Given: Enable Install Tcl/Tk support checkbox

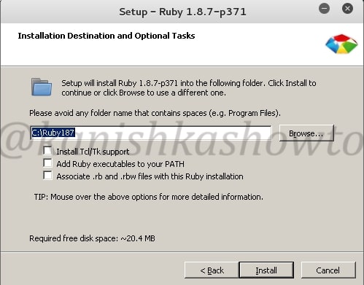Looking at the screenshot, I should point(47,151).
